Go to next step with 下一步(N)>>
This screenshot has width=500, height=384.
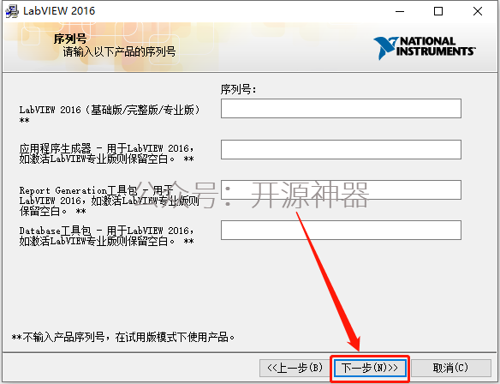tap(370, 368)
